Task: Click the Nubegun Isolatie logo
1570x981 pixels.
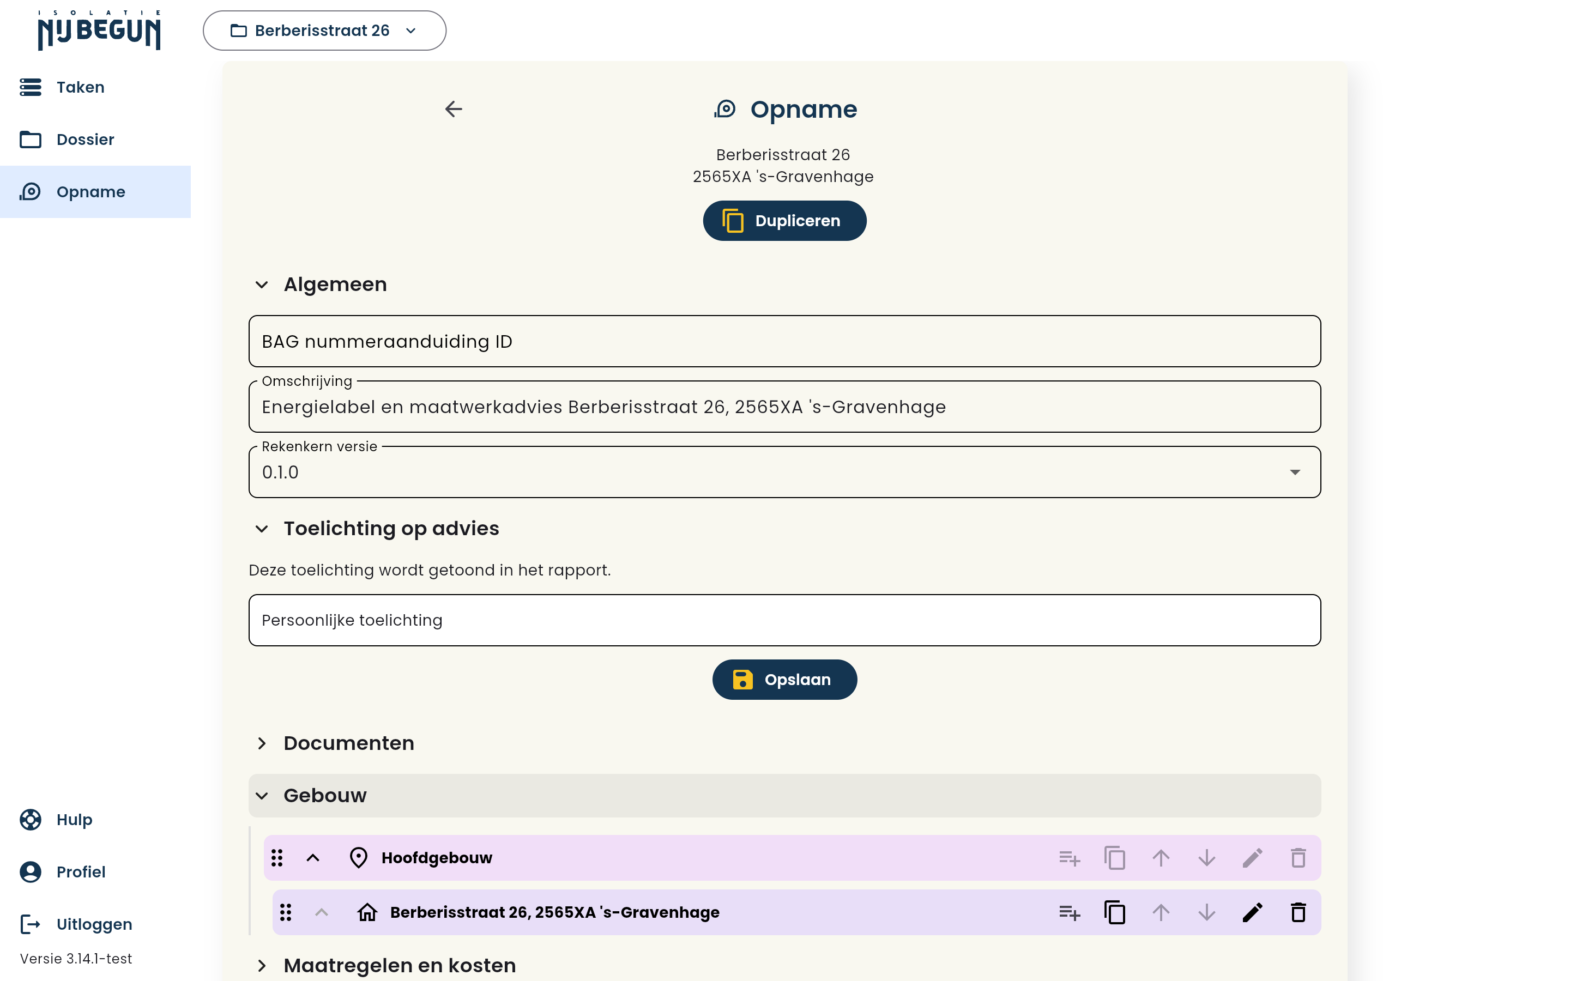Action: pos(99,30)
